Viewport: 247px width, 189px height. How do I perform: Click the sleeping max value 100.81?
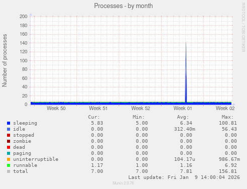tap(228, 123)
